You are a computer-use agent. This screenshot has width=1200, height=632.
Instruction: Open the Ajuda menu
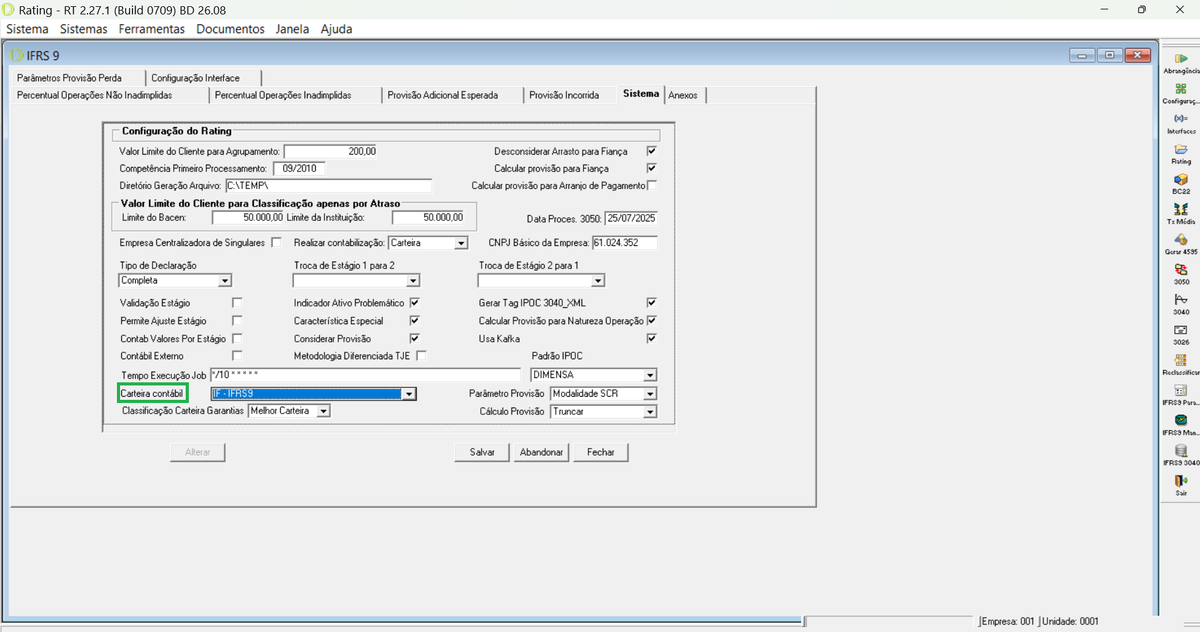[336, 29]
